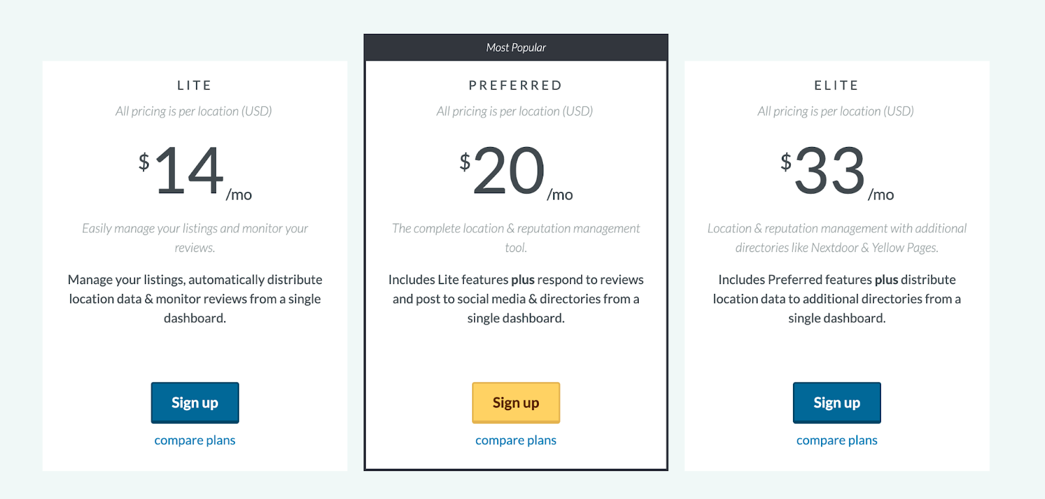Image resolution: width=1045 pixels, height=499 pixels.
Task: Click the Elite description about additional directories
Action: [837, 298]
